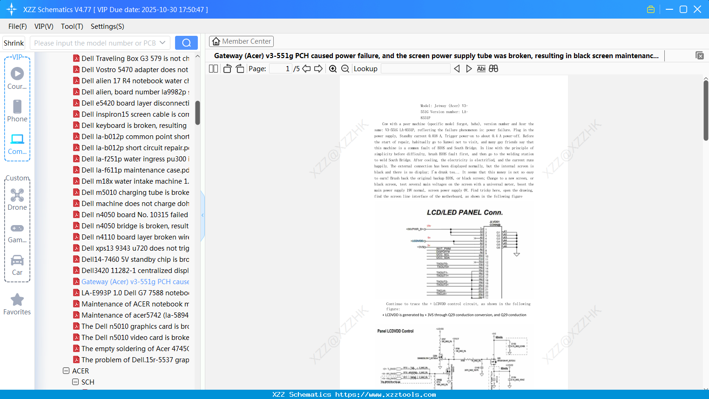Rotate the page counterclockwise

pos(227,68)
